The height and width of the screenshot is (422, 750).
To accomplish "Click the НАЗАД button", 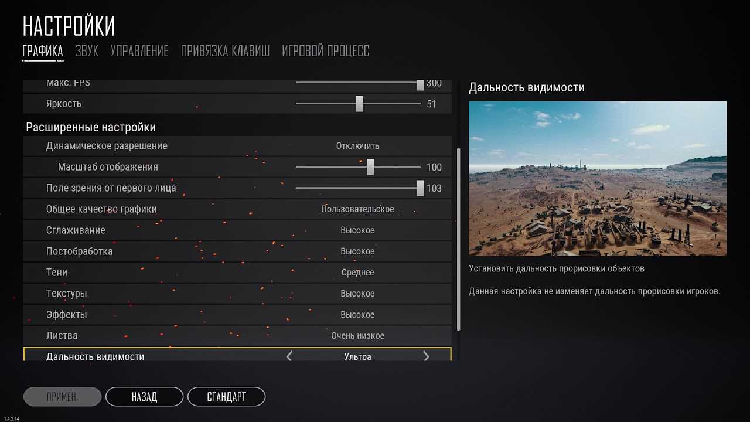I will pyautogui.click(x=144, y=397).
